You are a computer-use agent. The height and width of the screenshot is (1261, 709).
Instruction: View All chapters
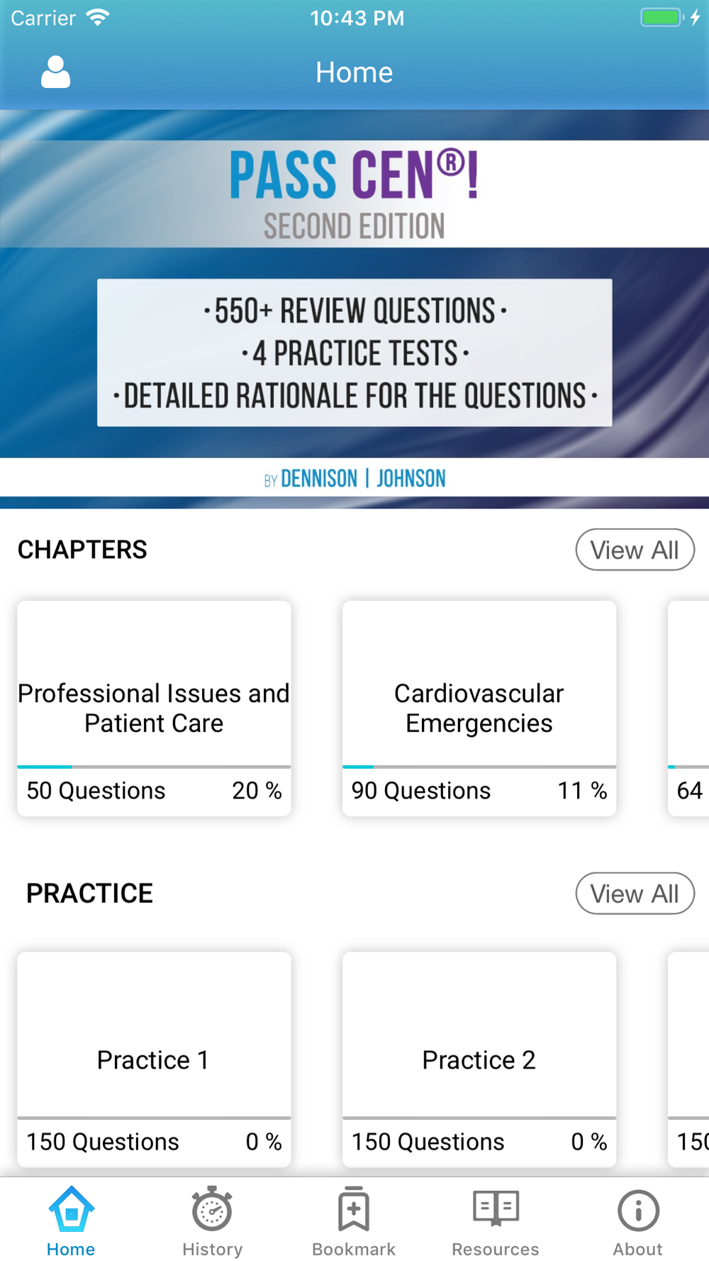635,550
